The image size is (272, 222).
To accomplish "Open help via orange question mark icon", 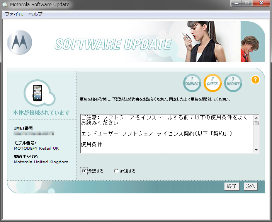I will coord(255,80).
